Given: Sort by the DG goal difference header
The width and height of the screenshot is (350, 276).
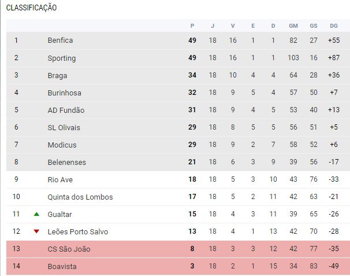Looking at the screenshot, I should pyautogui.click(x=334, y=25).
